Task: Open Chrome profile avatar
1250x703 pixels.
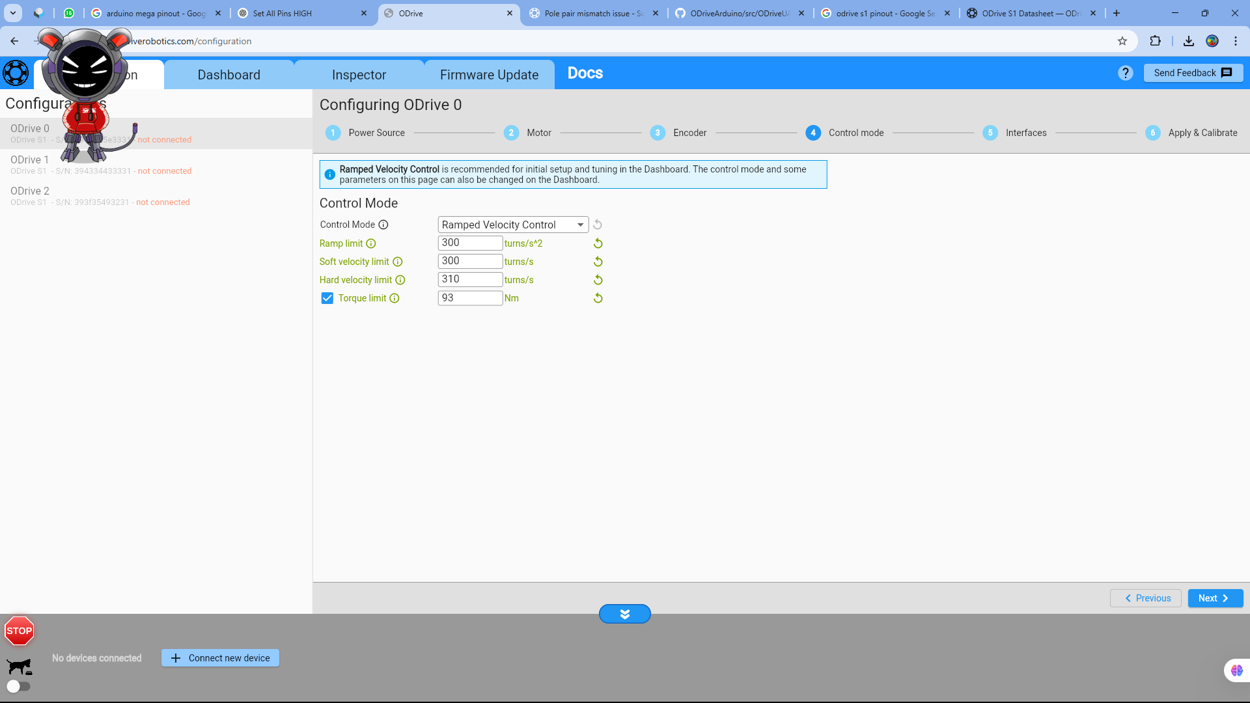Action: [x=1212, y=41]
